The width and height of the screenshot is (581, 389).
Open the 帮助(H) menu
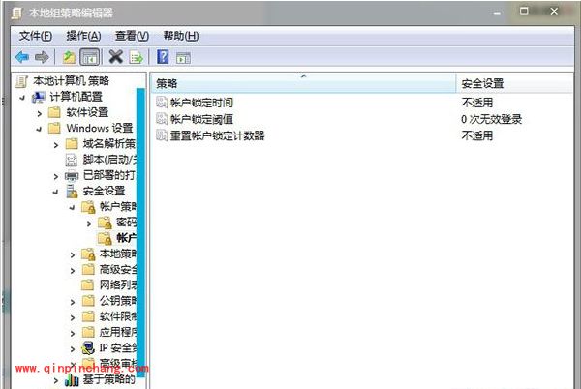pyautogui.click(x=181, y=36)
